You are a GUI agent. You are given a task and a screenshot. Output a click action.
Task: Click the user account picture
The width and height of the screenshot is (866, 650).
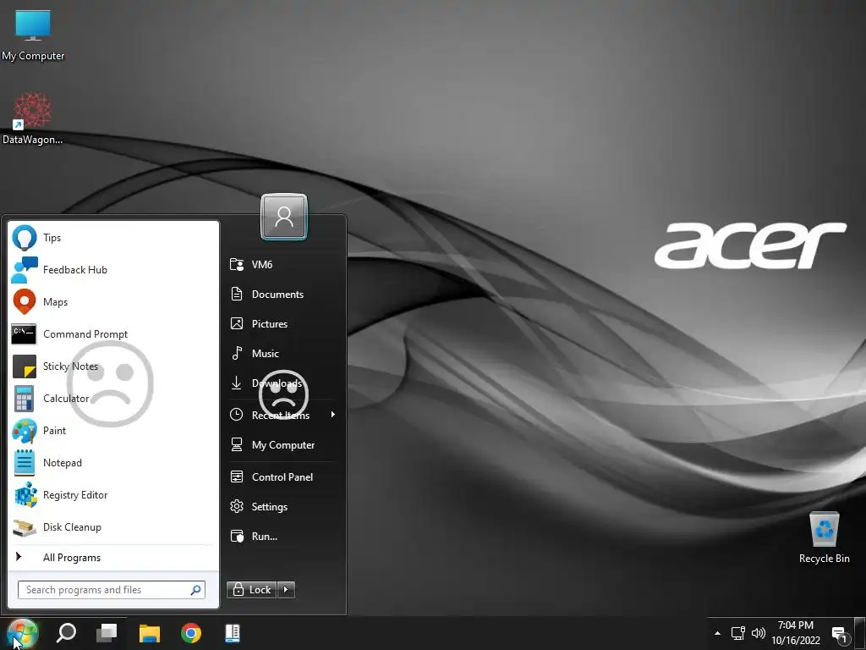(284, 217)
